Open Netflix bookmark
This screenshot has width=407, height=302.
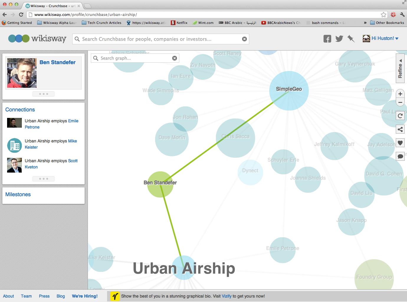click(x=179, y=23)
